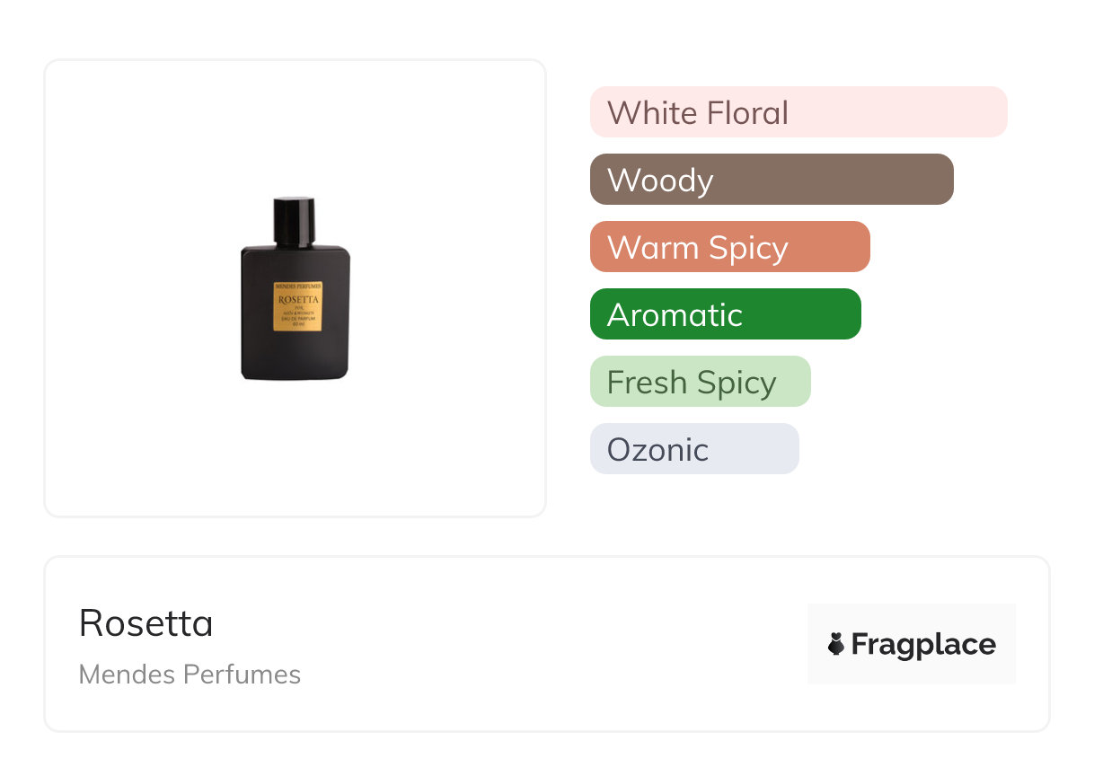Click the ROSETTA name printed on the bottle label

(x=298, y=298)
